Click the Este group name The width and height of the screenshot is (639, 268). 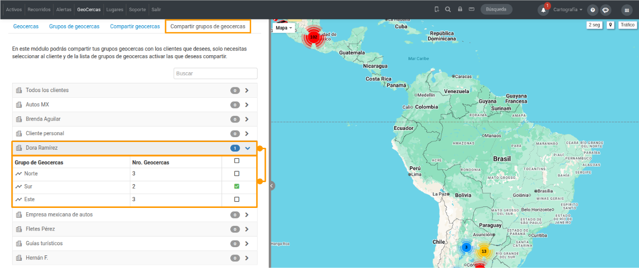(x=29, y=199)
